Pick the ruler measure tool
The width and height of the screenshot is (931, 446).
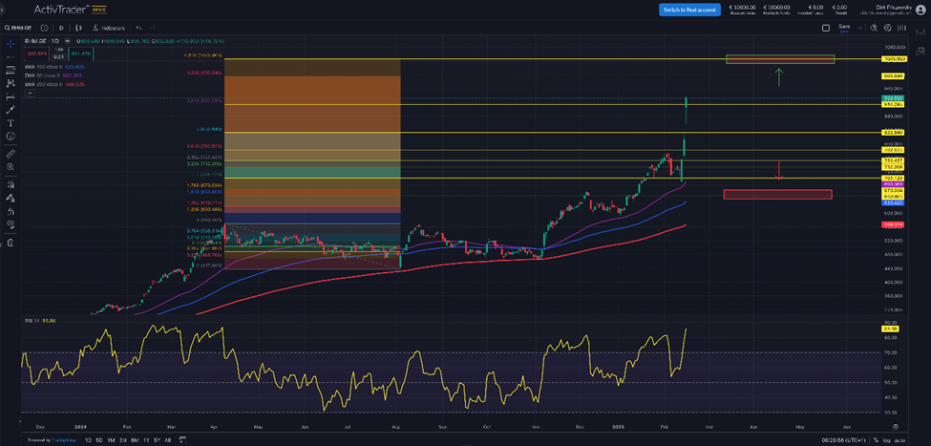pyautogui.click(x=10, y=153)
